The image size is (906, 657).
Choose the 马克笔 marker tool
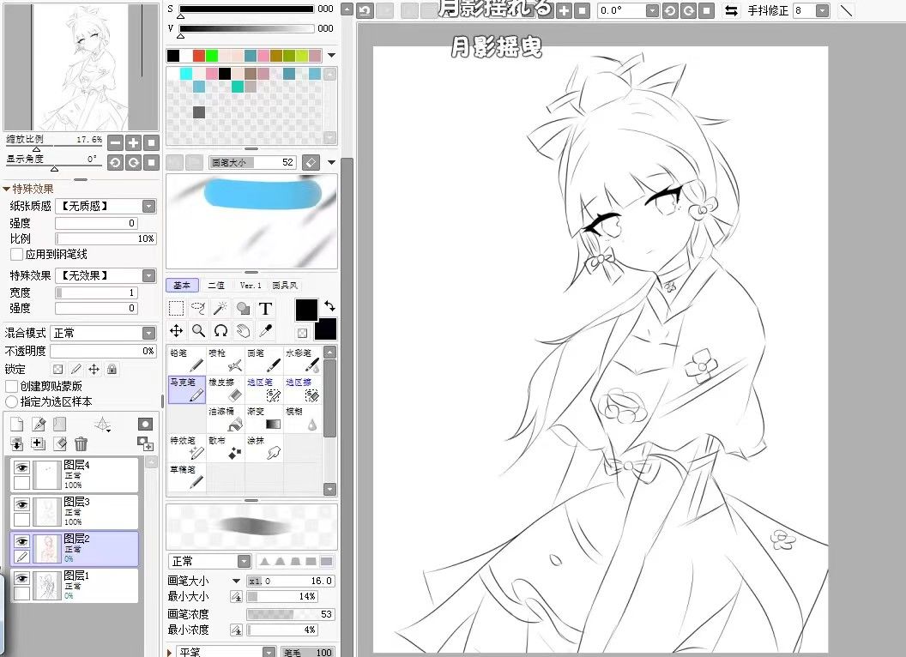(187, 389)
